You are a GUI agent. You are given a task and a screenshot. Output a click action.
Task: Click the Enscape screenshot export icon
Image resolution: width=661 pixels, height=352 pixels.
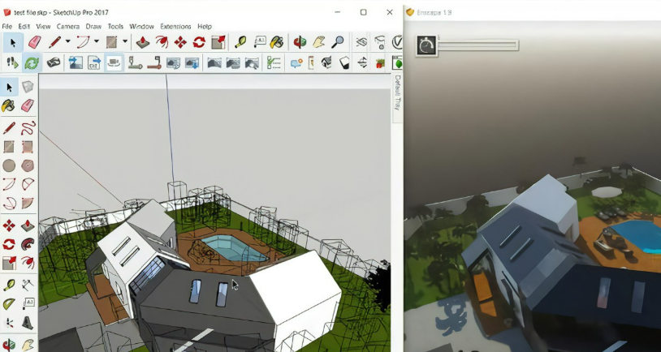pyautogui.click(x=76, y=63)
